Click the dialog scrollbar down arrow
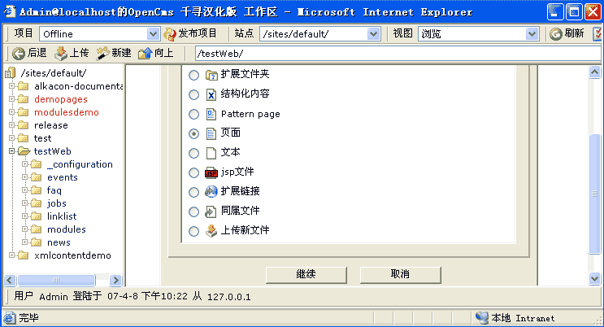 595,278
